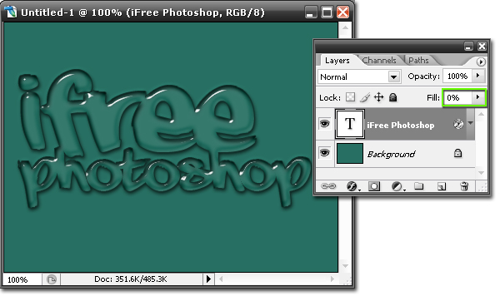The image size is (500, 301).
Task: Click the link layers icon
Action: (328, 186)
